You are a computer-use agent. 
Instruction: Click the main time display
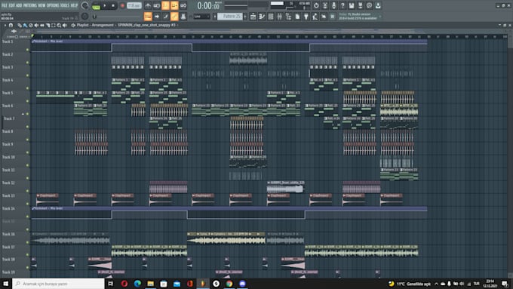click(208, 5)
